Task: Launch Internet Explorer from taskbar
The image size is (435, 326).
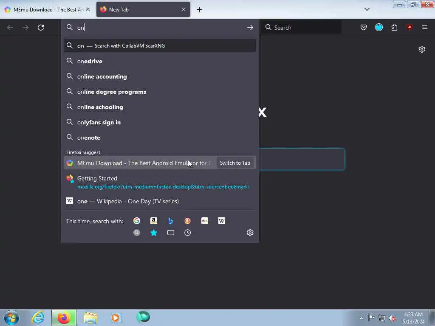Action: click(38, 318)
